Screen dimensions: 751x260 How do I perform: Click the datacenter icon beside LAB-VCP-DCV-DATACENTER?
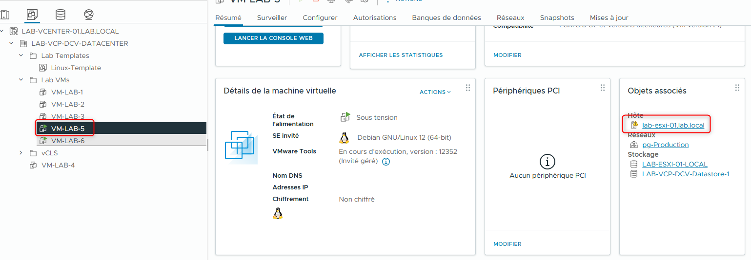pos(23,43)
